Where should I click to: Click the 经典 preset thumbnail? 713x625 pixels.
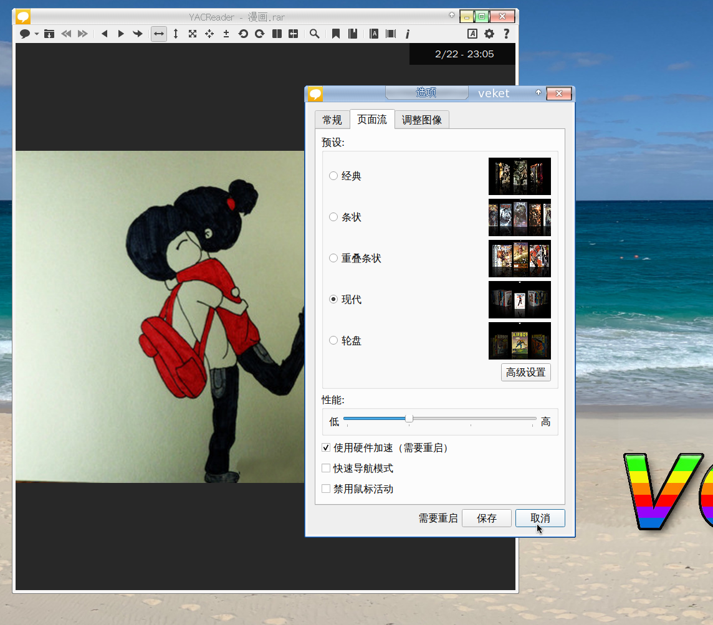pos(520,176)
